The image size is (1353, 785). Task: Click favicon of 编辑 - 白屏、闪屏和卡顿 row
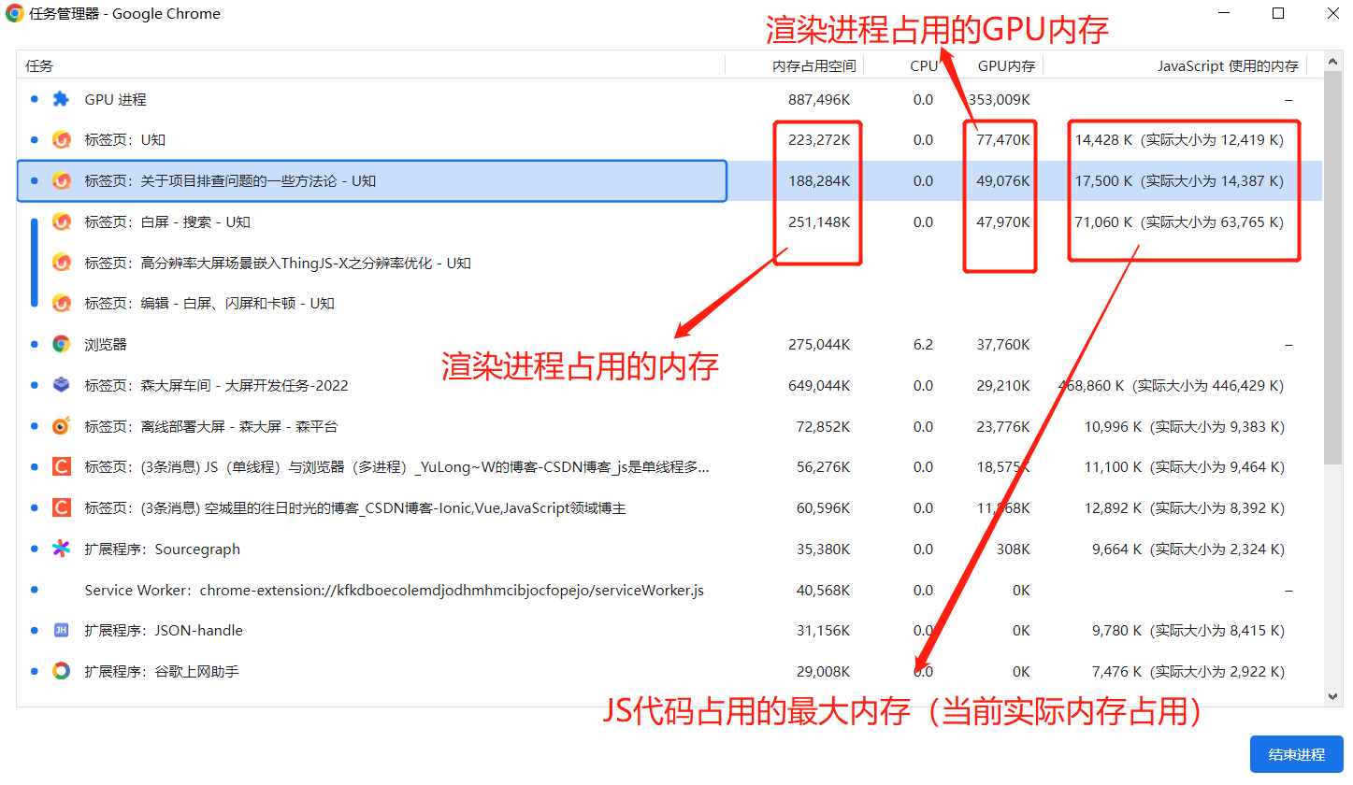click(x=61, y=303)
